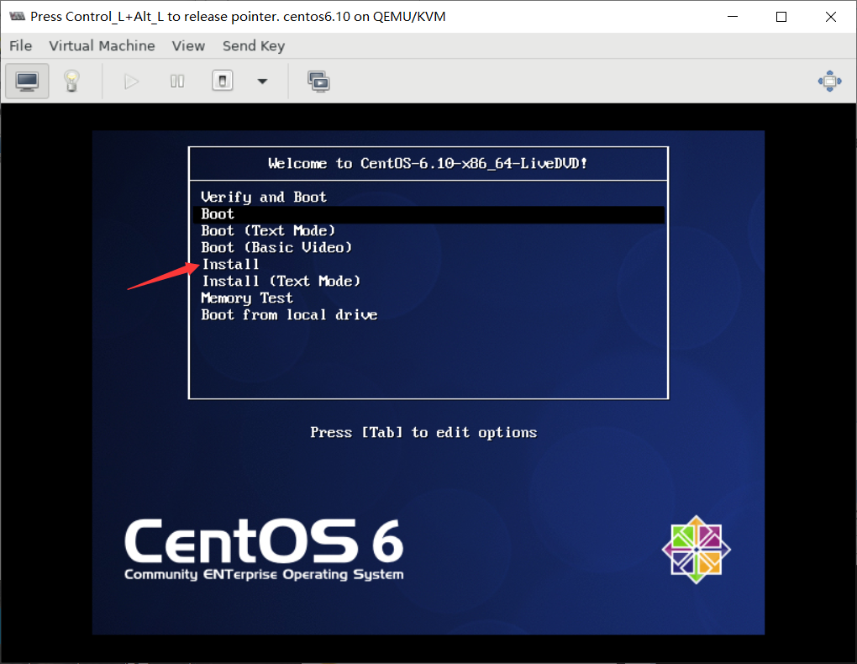Switch to fullscreen view icon
The height and width of the screenshot is (664, 857).
tap(829, 81)
